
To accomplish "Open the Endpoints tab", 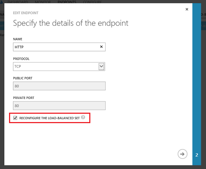I will tap(67, 2).
